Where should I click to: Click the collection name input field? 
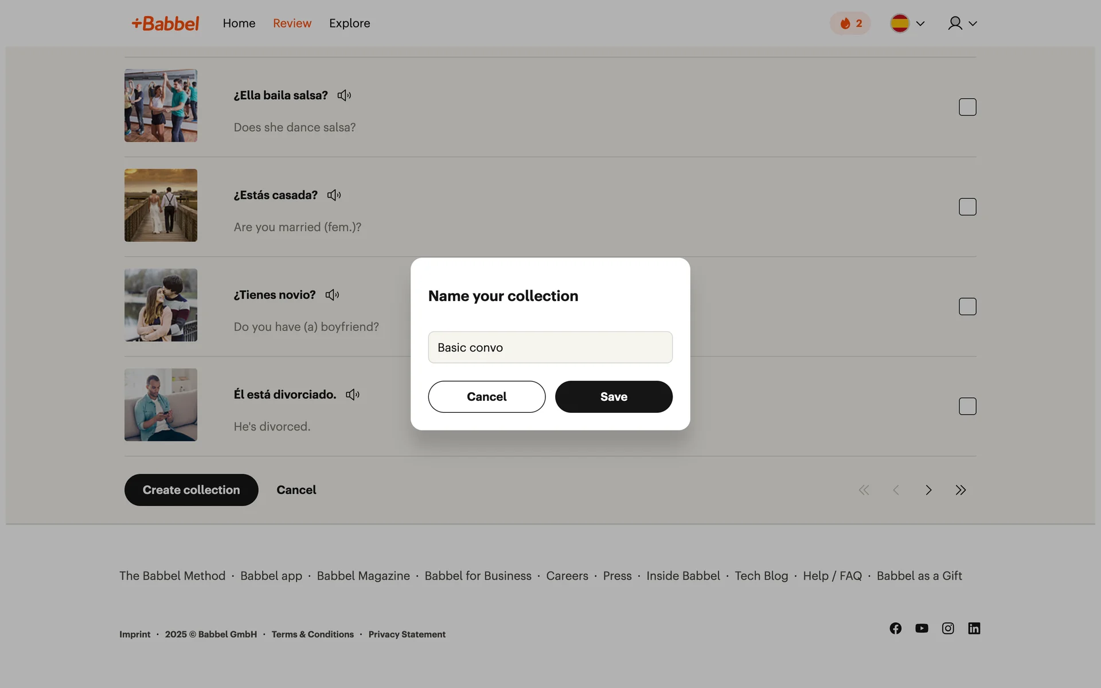pyautogui.click(x=550, y=347)
